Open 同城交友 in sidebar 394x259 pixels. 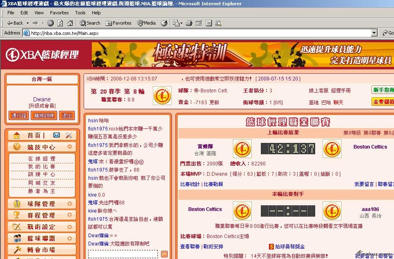click(42, 183)
